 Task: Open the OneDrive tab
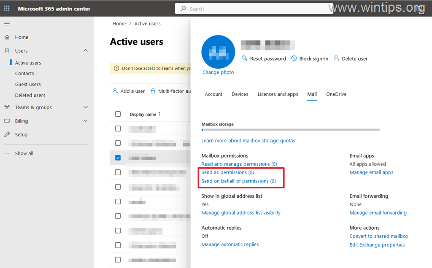click(x=336, y=94)
